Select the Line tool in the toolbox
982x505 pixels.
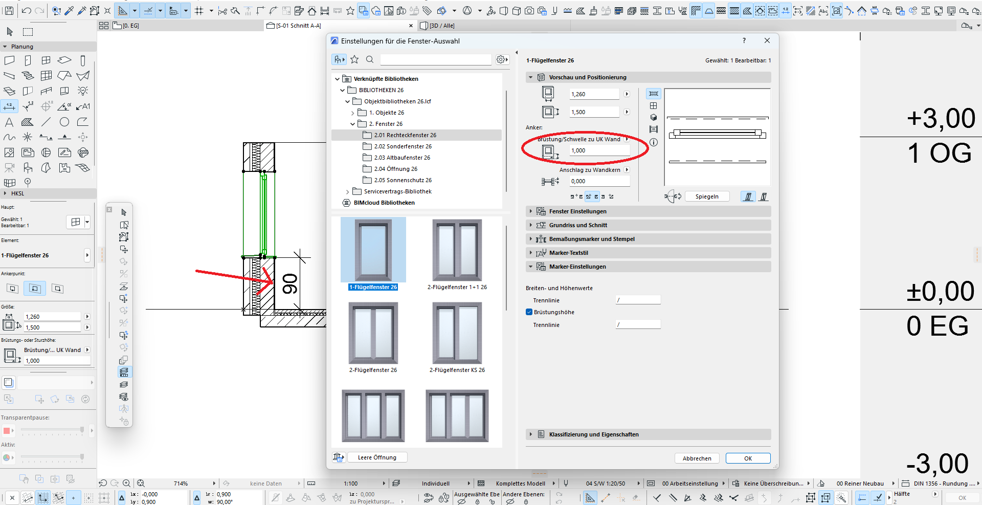pos(46,122)
